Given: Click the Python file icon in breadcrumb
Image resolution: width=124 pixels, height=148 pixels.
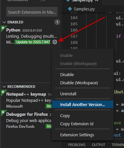Looking at the screenshot, I should tap(70, 9).
